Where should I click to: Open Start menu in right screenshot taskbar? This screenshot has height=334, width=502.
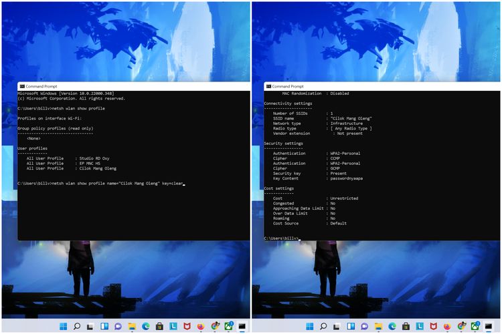pyautogui.click(x=310, y=326)
